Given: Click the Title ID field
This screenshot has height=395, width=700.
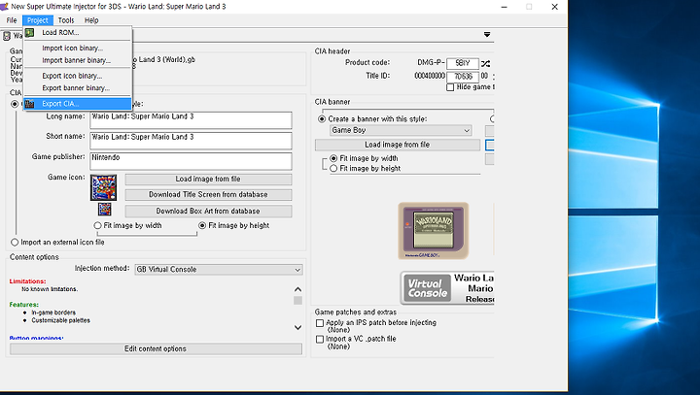Looking at the screenshot, I should tap(463, 77).
